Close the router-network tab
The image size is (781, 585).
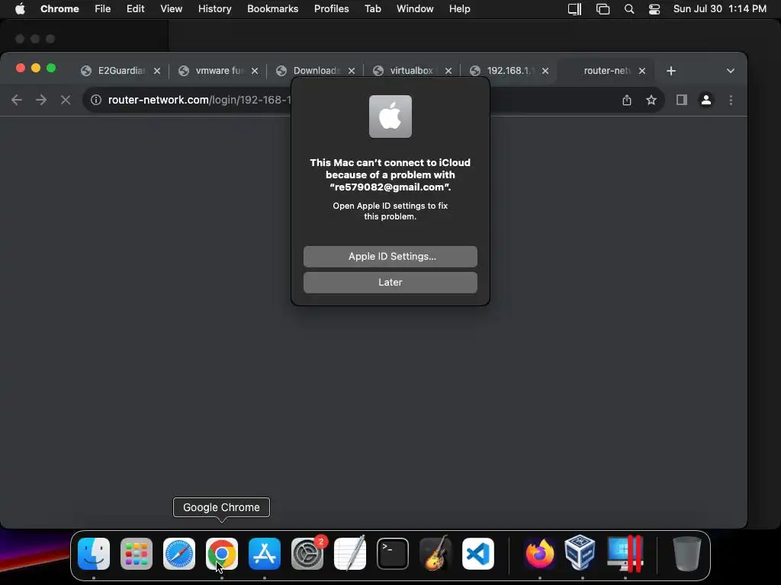point(642,71)
